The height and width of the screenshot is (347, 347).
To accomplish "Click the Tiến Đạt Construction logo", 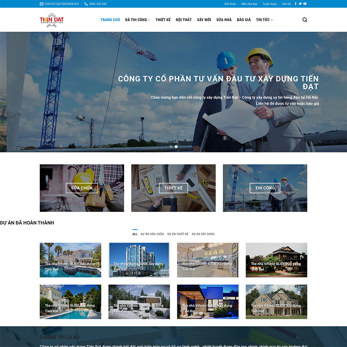I will tap(52, 20).
